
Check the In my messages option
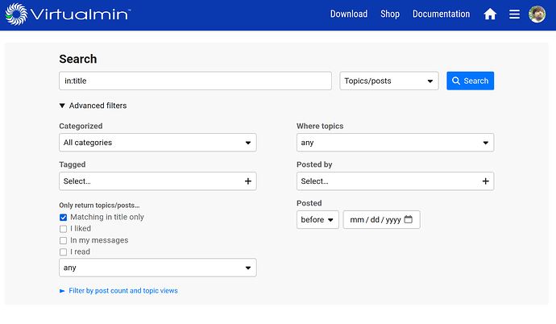point(64,240)
